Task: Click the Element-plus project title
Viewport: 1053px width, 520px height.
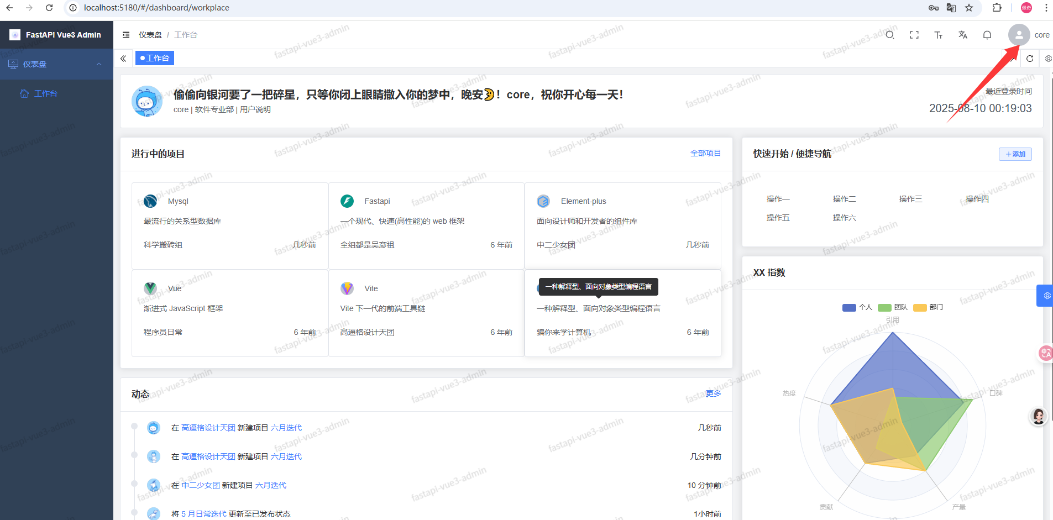Action: [584, 201]
